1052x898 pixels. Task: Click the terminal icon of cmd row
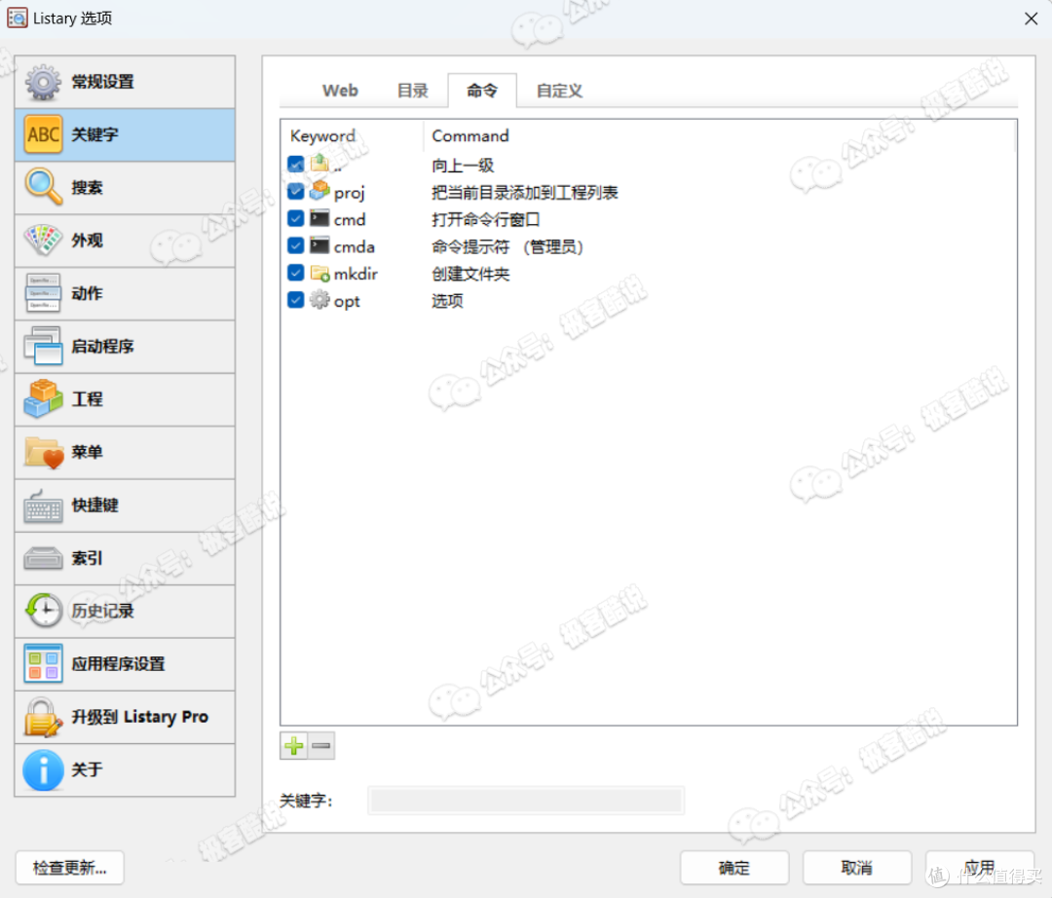320,218
